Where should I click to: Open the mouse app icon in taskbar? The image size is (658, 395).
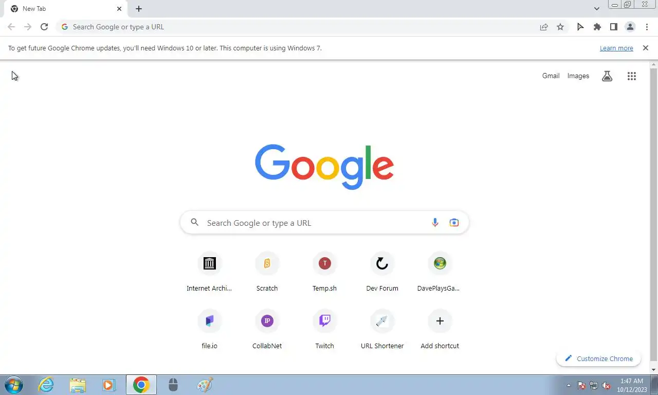[x=173, y=385]
